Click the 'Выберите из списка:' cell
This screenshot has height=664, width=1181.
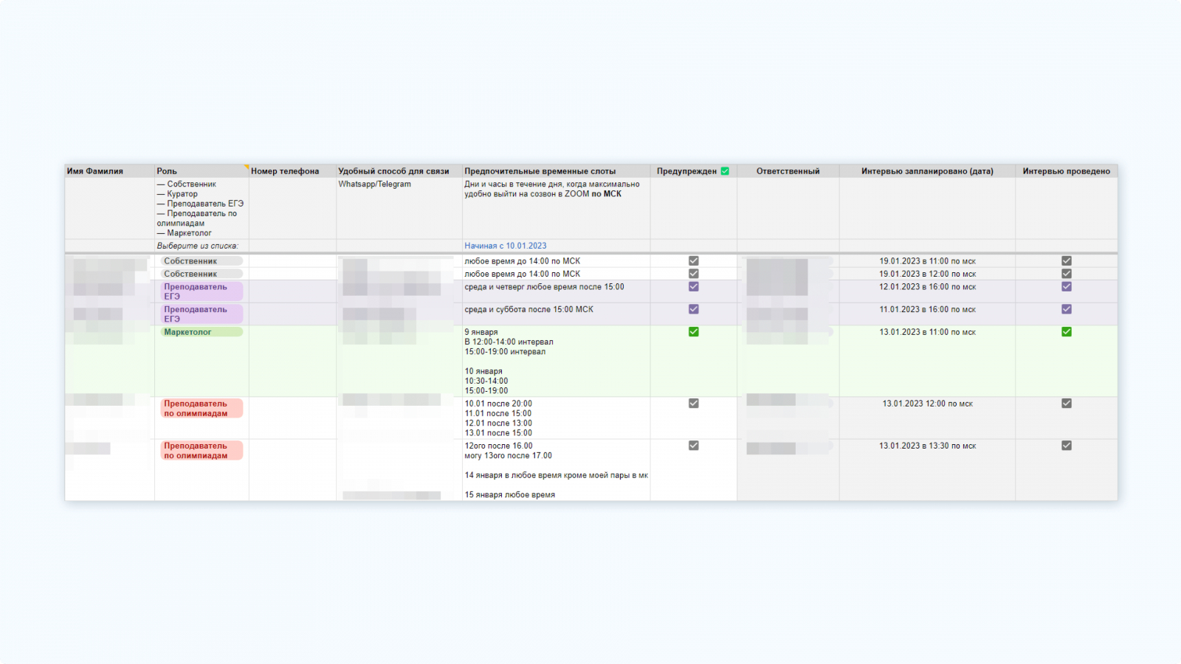click(202, 246)
